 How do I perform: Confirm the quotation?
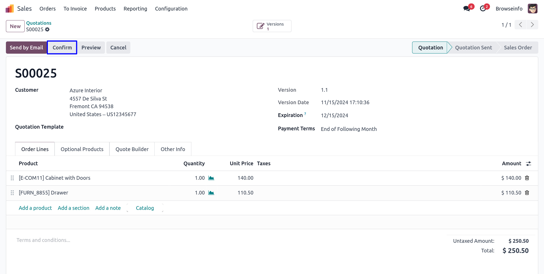pyautogui.click(x=62, y=47)
